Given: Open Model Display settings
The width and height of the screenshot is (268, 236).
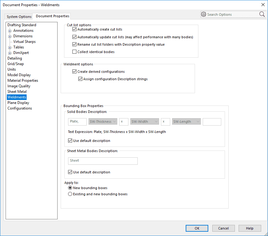Looking at the screenshot, I should tap(19, 75).
